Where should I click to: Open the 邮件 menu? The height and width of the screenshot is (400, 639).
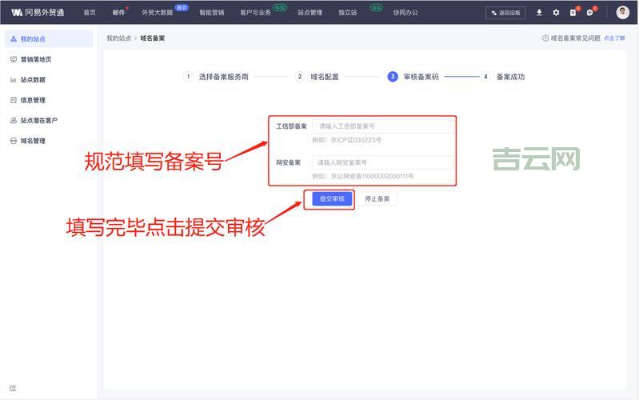(118, 13)
